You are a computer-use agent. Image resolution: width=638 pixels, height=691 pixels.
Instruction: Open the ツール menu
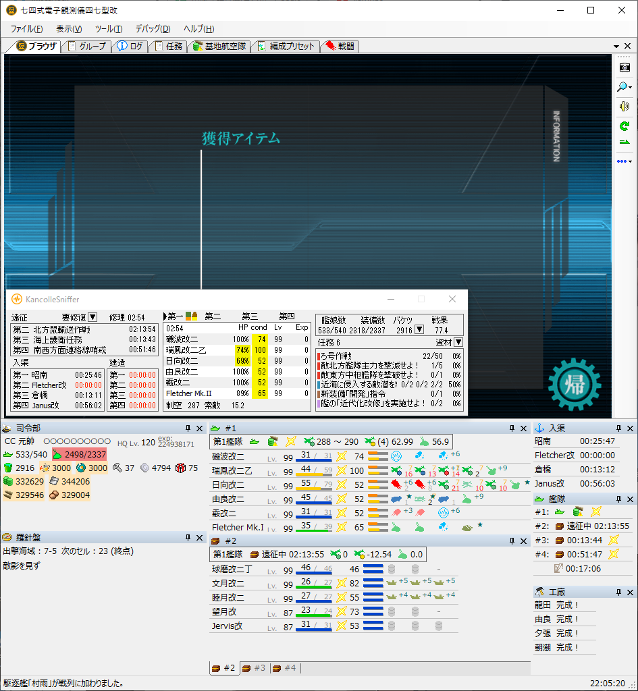click(x=109, y=29)
